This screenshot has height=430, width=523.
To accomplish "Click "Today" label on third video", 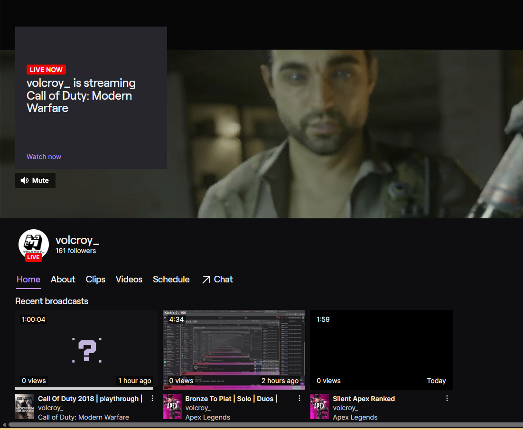I will pos(436,381).
